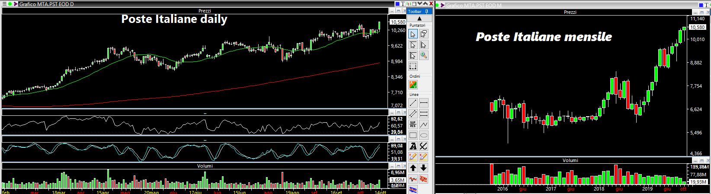Image resolution: width=711 pixels, height=194 pixels.
Task: Select the crosshair pointer tool
Action: point(413,55)
